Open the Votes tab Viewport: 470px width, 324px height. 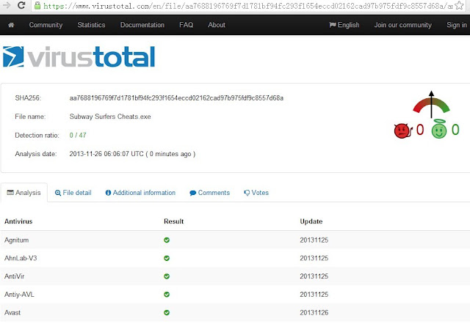tap(256, 193)
